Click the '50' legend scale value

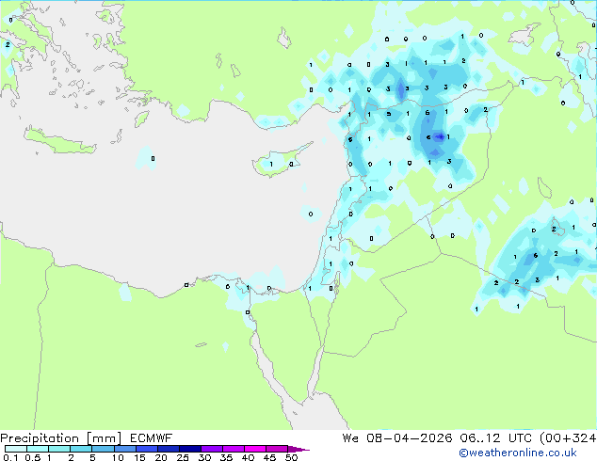pos(292,457)
